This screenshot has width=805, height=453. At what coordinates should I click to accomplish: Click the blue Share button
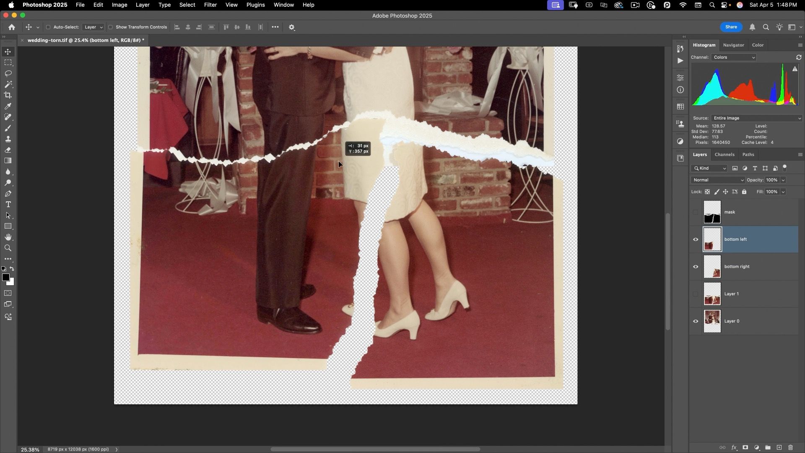pyautogui.click(x=731, y=27)
